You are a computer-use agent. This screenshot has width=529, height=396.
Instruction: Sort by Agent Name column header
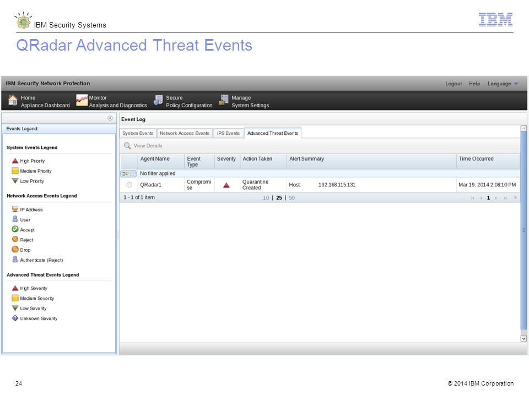(x=161, y=162)
